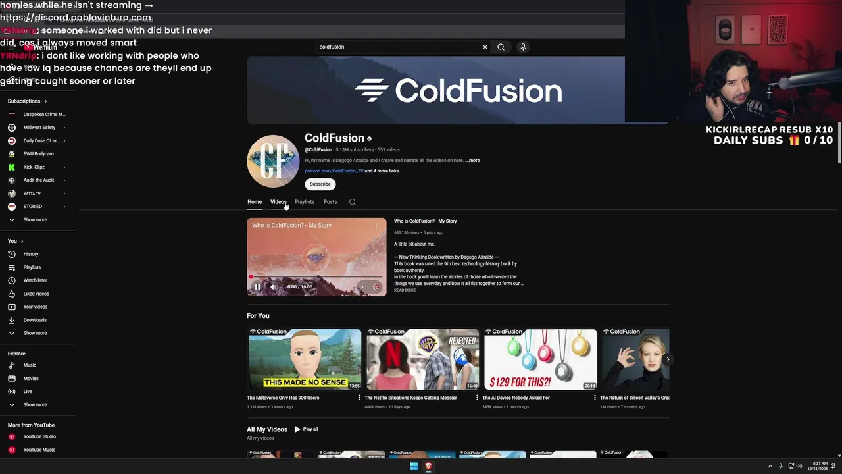Image resolution: width=842 pixels, height=474 pixels.
Task: Start voice search with the microphone icon
Action: click(523, 47)
